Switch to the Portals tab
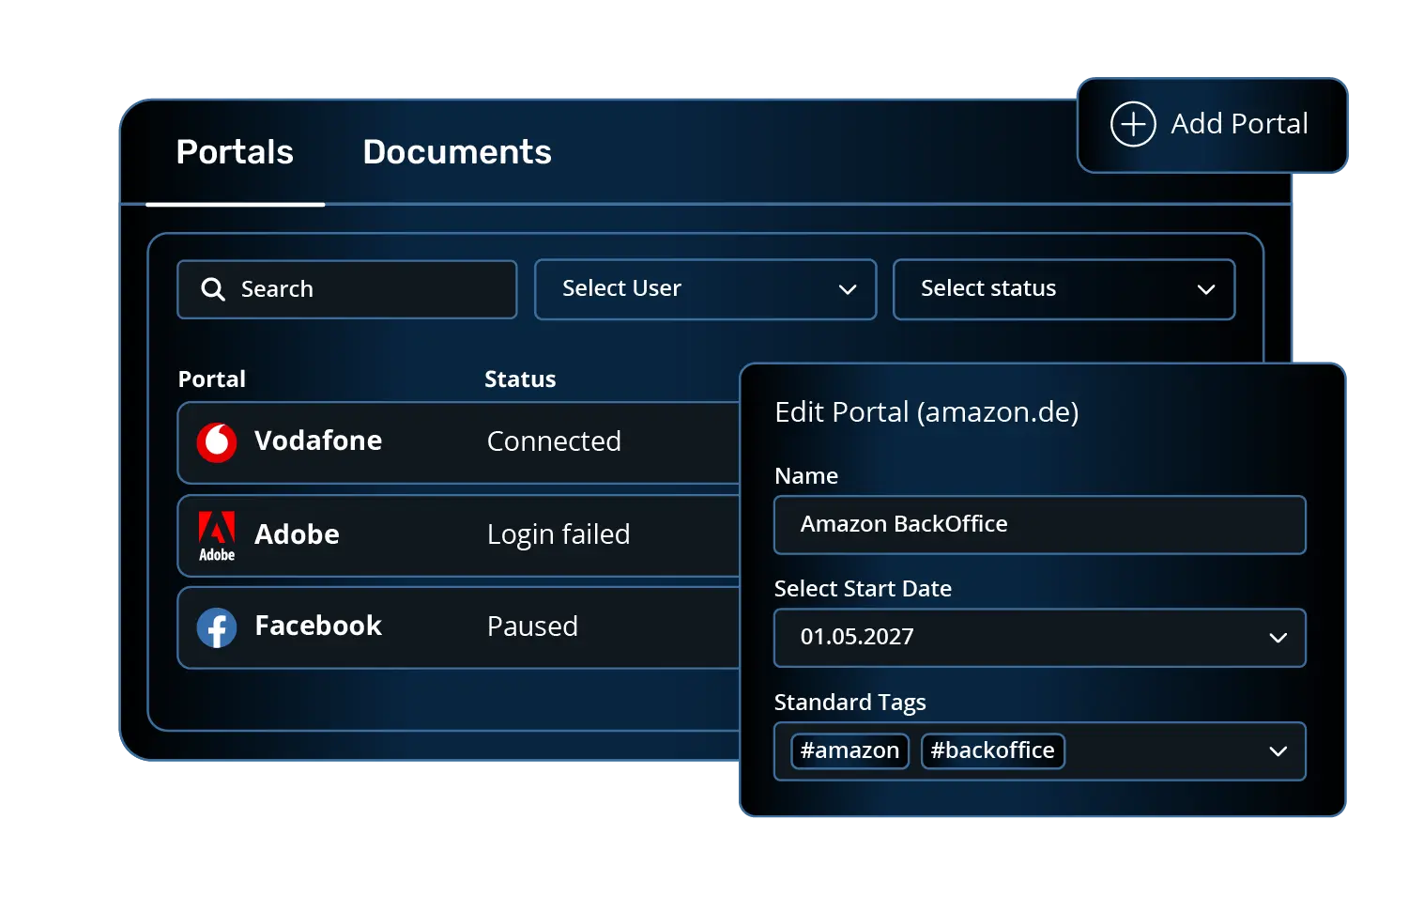 pos(235,152)
